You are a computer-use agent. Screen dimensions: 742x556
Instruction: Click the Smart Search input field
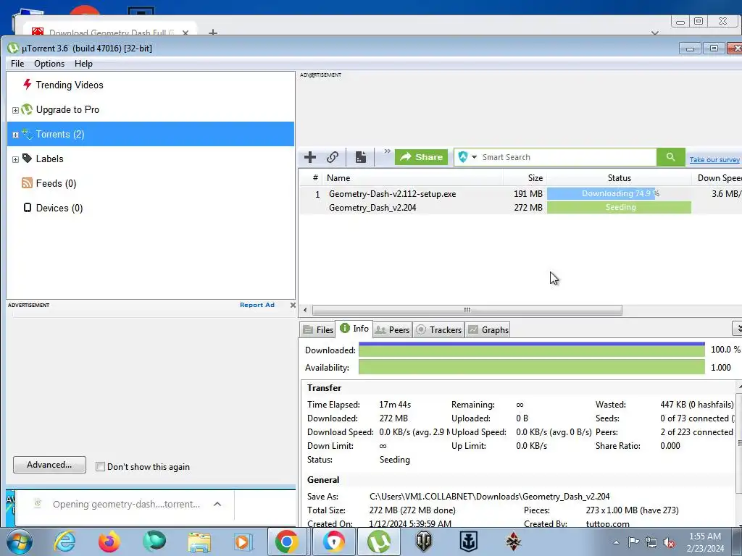(567, 157)
